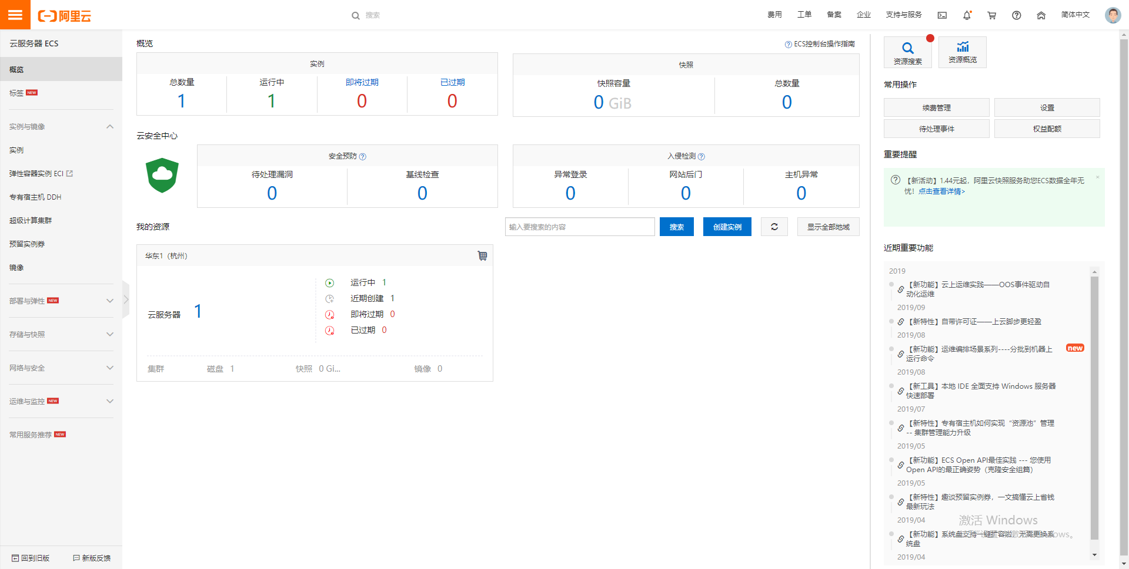Image resolution: width=1129 pixels, height=569 pixels.
Task: Open the hamburger navigation menu
Action: point(15,15)
